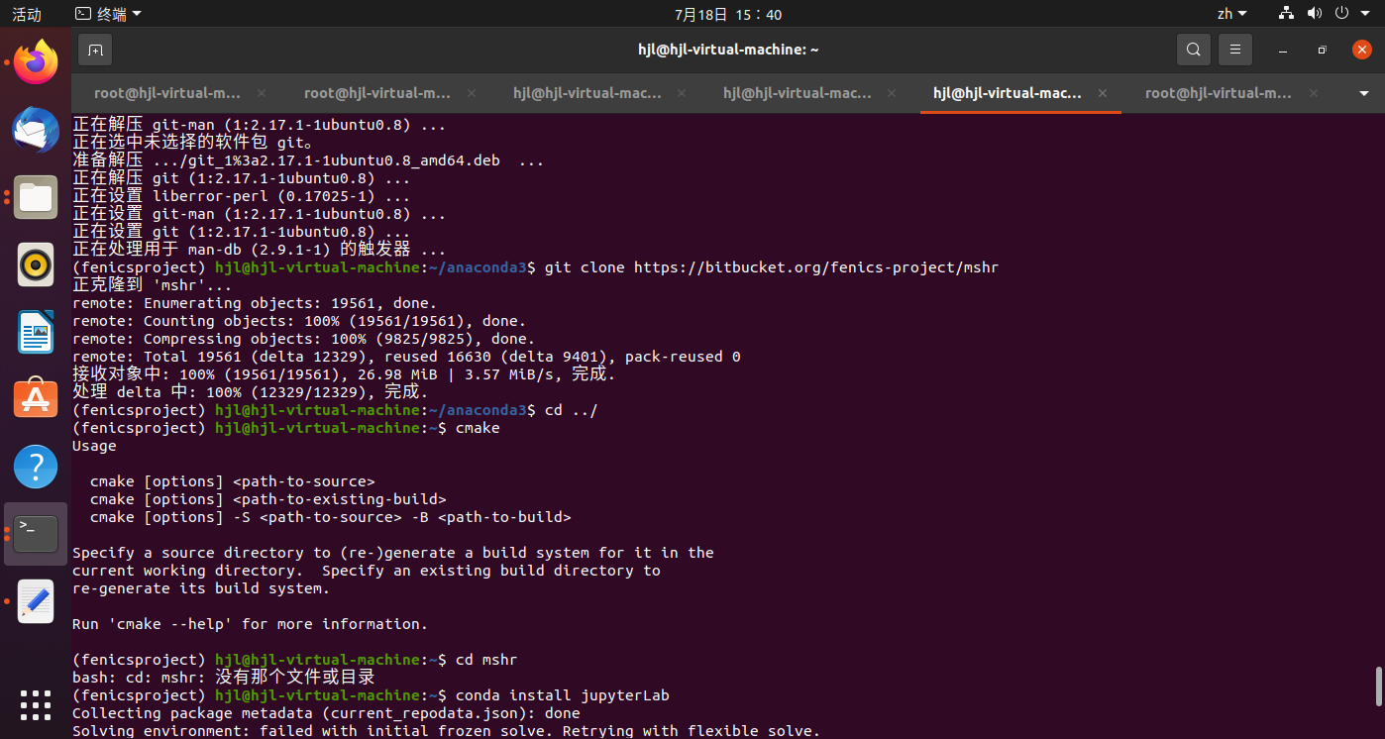Open Thunderbird mail client
Image resolution: width=1385 pixels, height=739 pixels.
click(x=35, y=130)
